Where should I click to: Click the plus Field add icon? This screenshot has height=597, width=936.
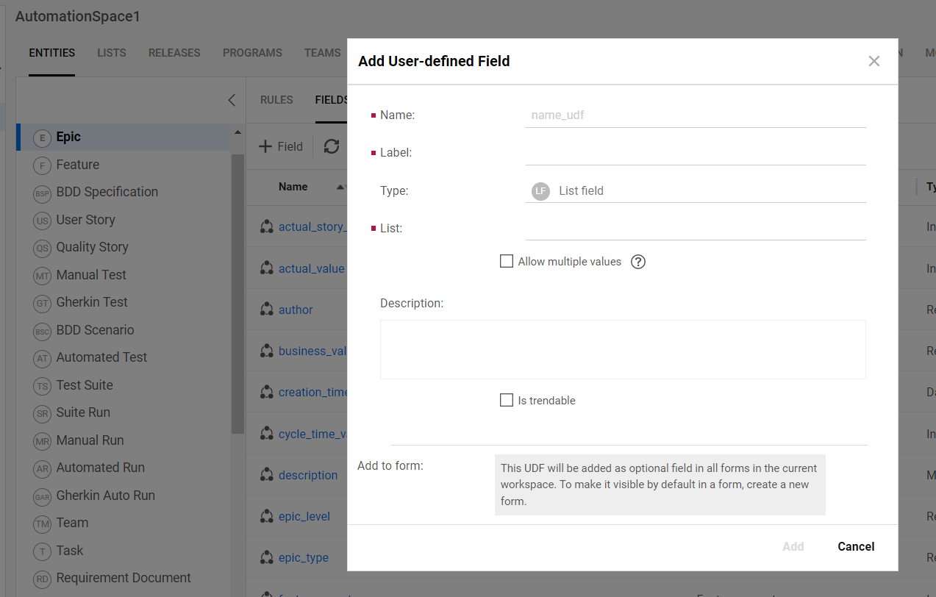[x=265, y=146]
